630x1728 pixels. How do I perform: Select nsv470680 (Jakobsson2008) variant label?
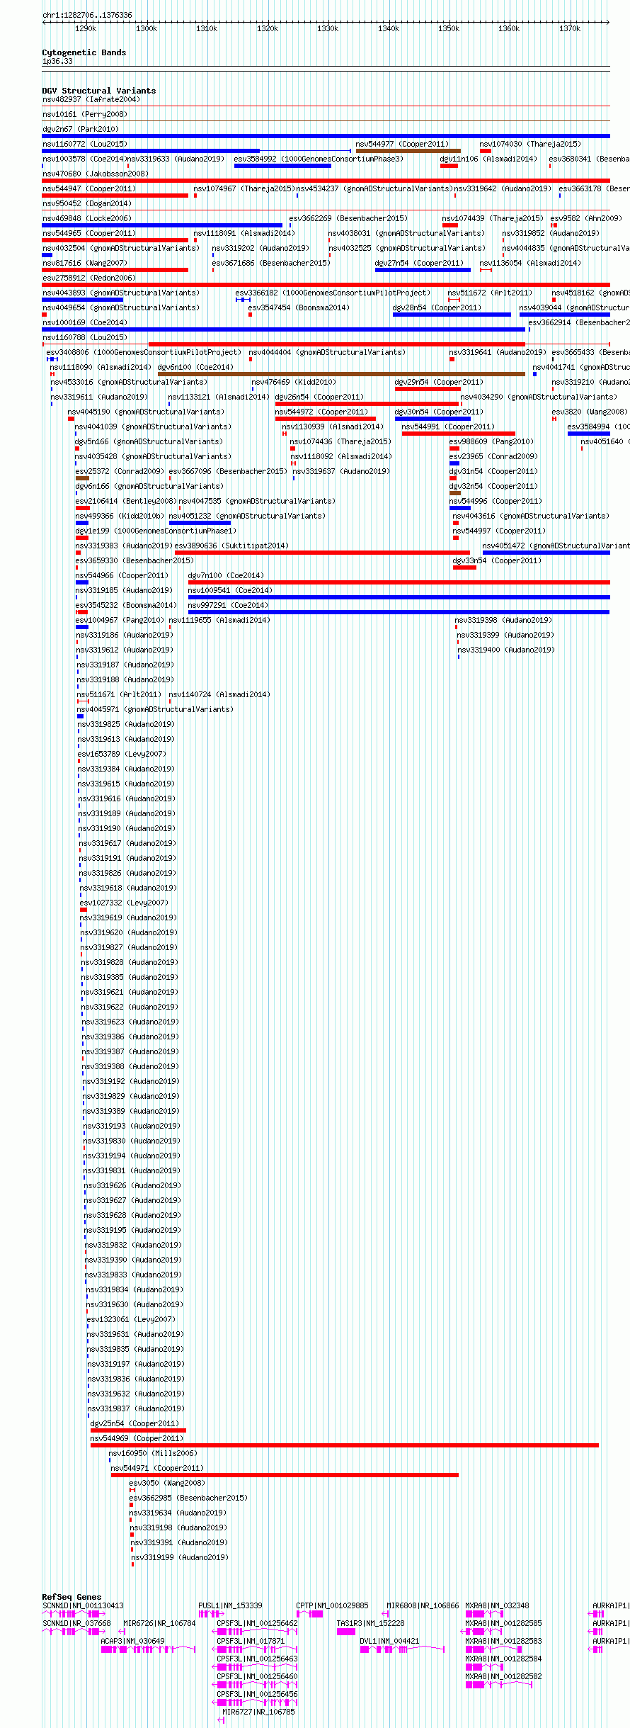point(96,174)
